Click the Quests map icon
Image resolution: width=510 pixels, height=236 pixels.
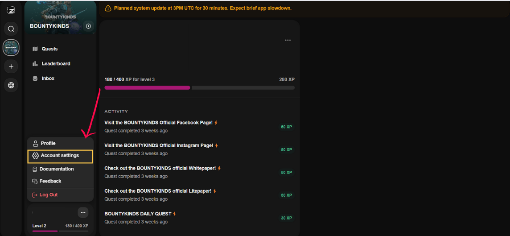pyautogui.click(x=36, y=49)
